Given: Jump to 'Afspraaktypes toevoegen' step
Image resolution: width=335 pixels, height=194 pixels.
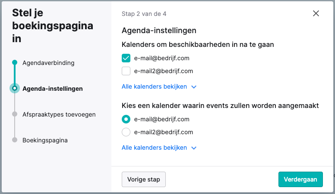Looking at the screenshot, I should pos(59,114).
